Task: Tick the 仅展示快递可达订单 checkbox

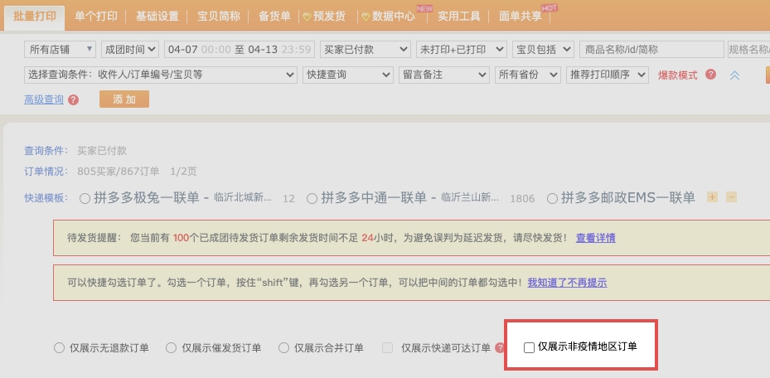Action: 387,348
